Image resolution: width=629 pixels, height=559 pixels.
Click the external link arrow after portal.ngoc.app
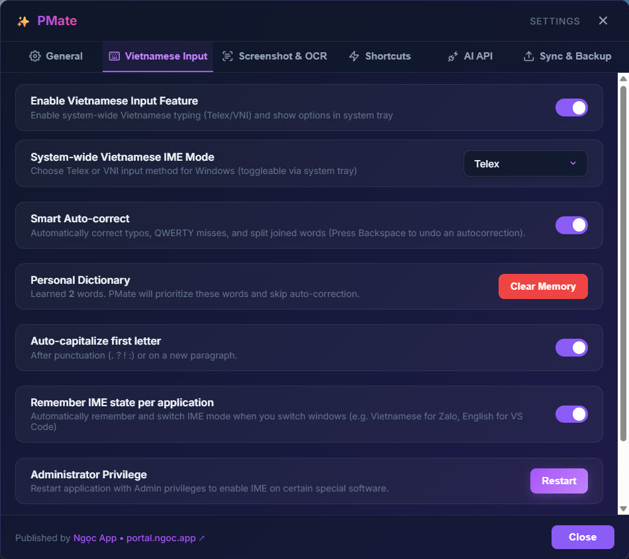201,538
